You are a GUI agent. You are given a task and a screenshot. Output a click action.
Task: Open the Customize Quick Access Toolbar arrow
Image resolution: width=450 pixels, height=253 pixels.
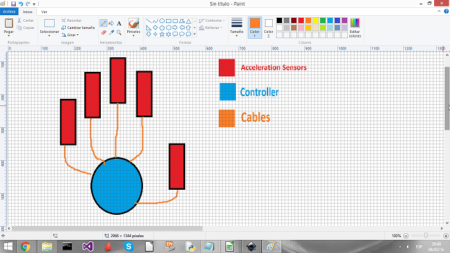pos(34,5)
